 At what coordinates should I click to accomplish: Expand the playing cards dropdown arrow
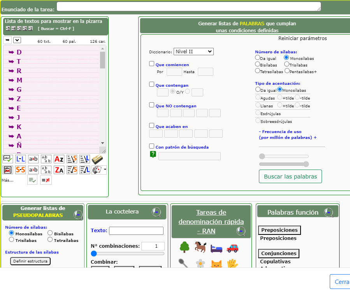coord(105,170)
